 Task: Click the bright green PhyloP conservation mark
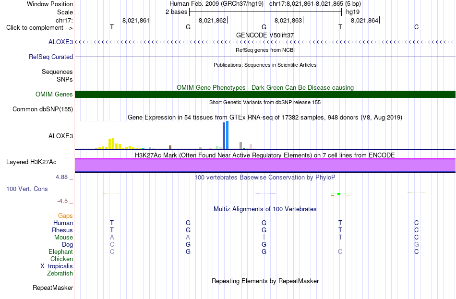point(339,194)
